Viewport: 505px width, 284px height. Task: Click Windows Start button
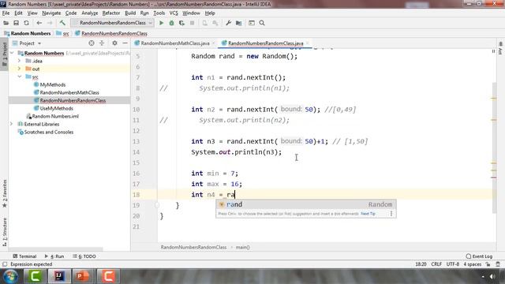(10, 276)
